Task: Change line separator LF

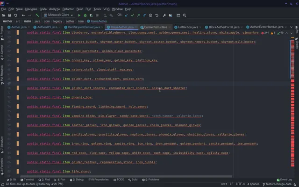Action: coord(232,184)
